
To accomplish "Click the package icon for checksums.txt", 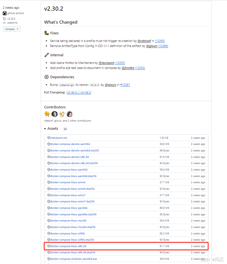I will pos(49,138).
